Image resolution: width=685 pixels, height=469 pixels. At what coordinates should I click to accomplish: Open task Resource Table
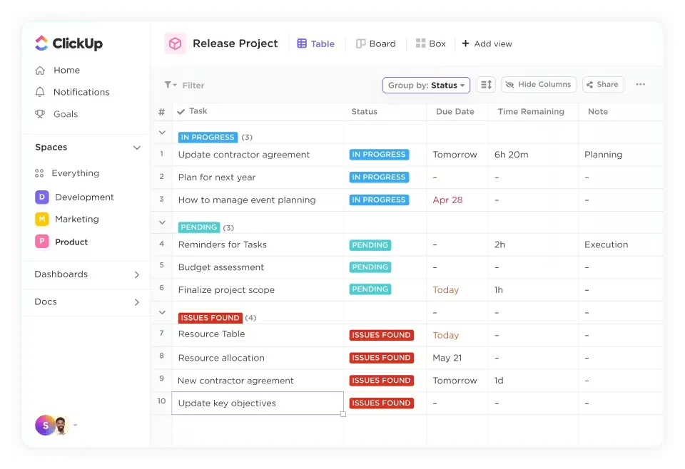point(211,334)
